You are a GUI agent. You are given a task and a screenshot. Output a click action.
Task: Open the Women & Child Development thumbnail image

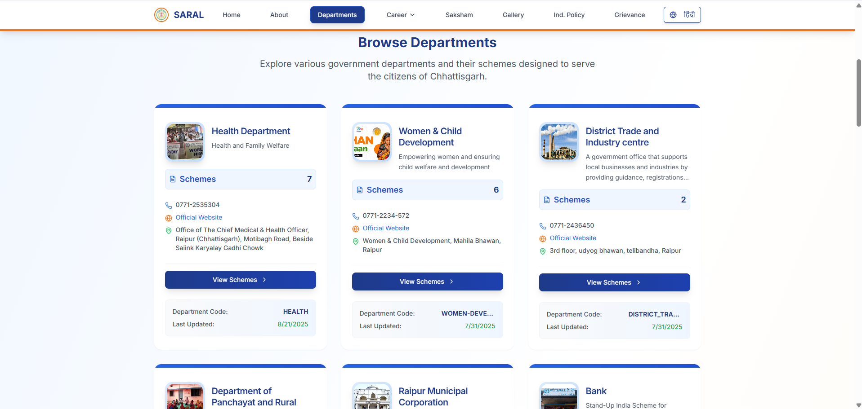coord(372,141)
